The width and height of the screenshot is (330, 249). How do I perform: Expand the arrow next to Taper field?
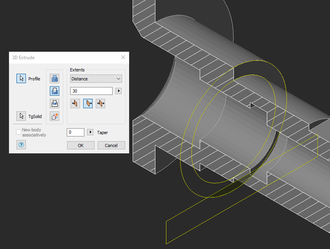pyautogui.click(x=90, y=133)
